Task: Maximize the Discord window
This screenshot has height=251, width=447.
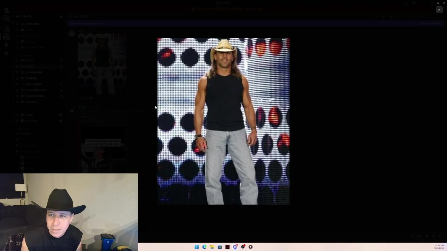Action: click(x=438, y=3)
